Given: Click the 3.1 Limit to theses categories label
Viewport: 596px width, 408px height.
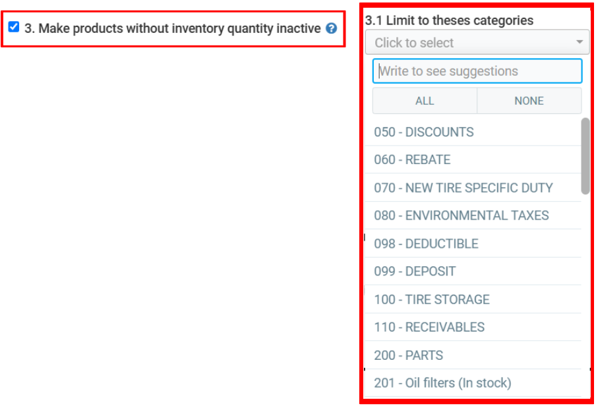Looking at the screenshot, I should (x=449, y=20).
